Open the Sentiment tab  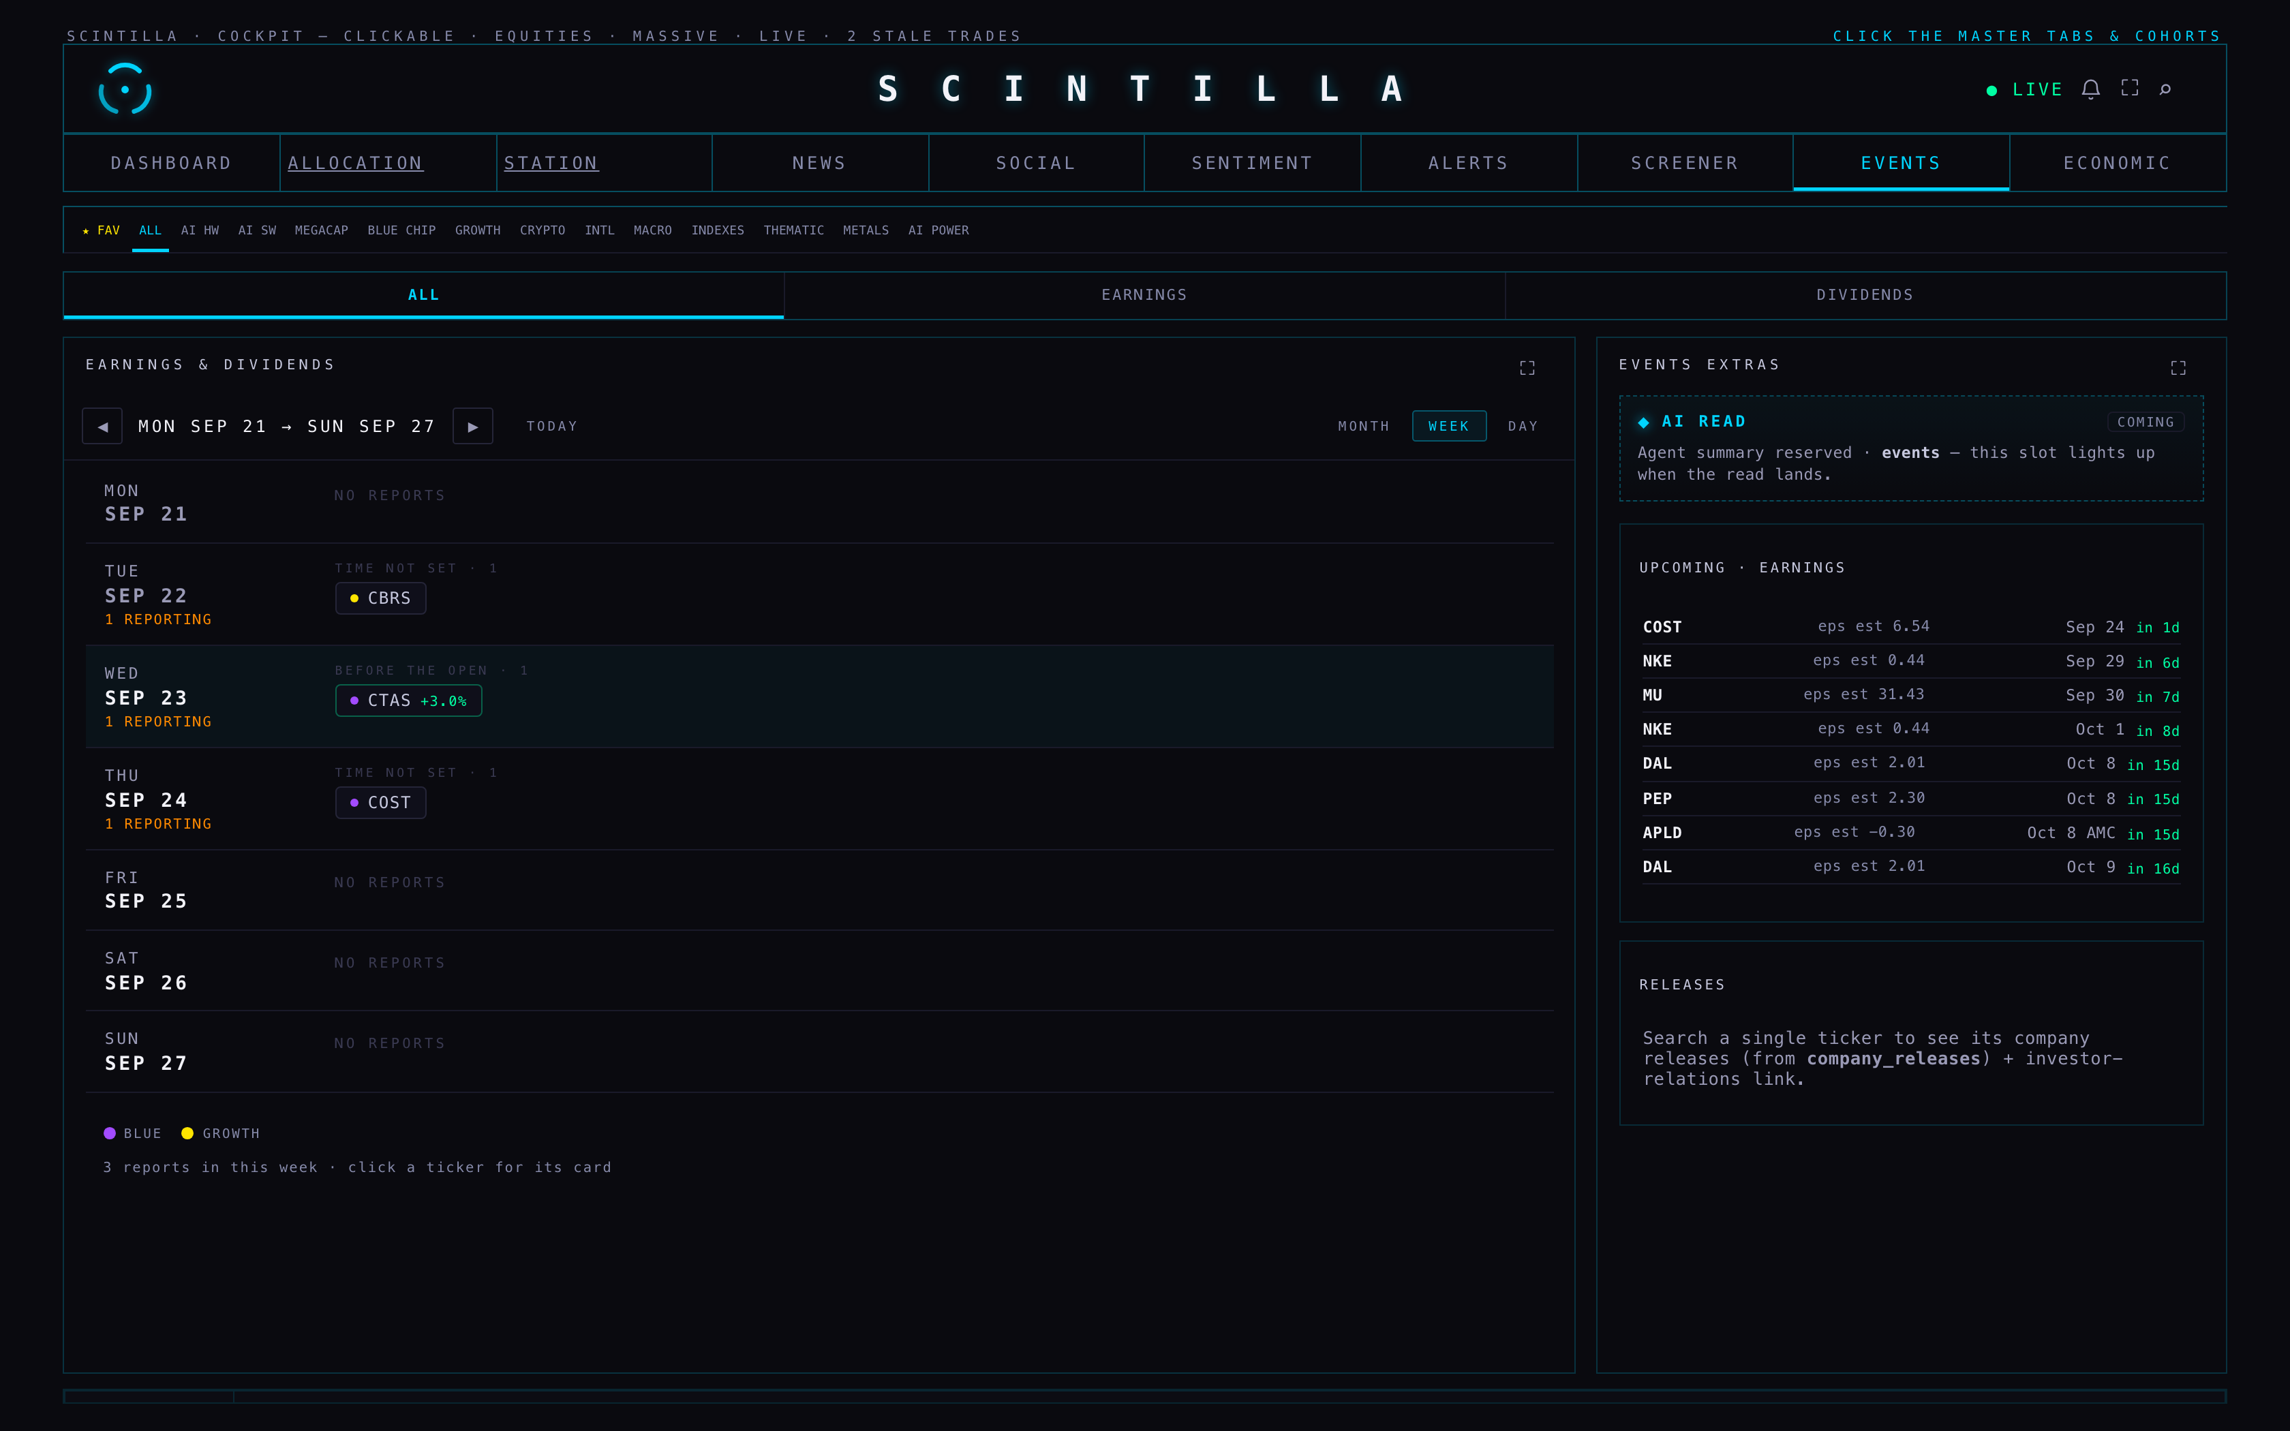(1252, 163)
